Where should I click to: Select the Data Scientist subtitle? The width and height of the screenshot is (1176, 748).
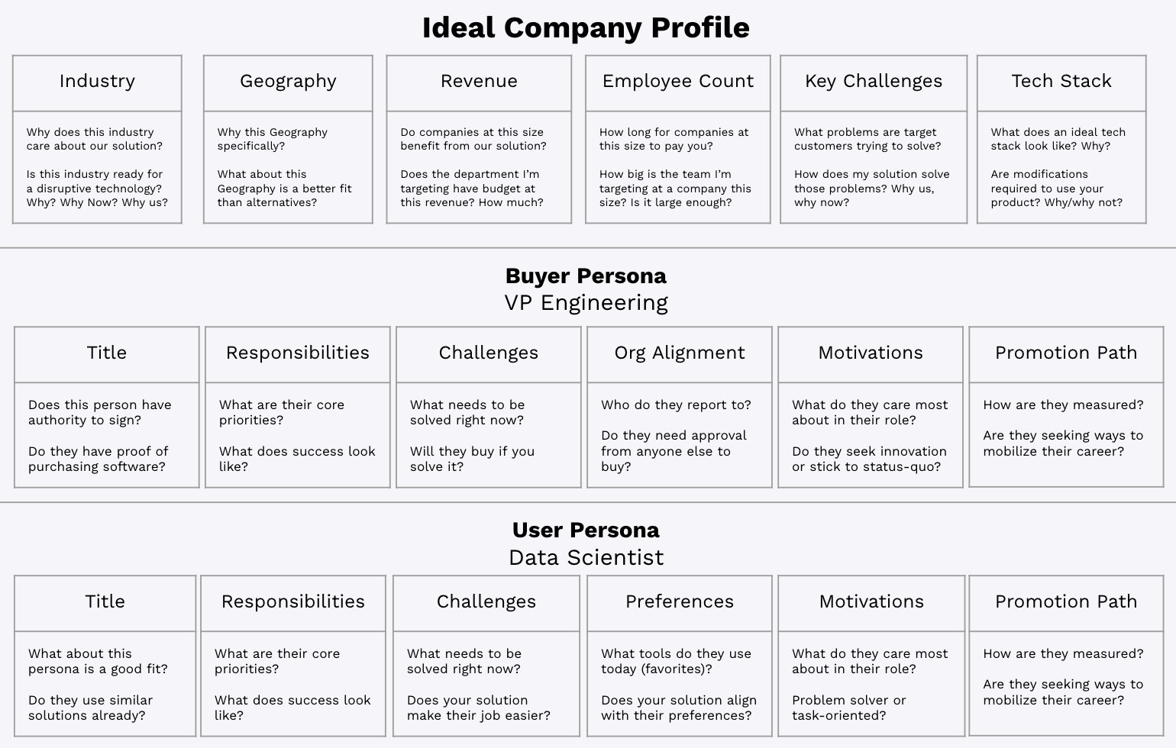coord(586,558)
